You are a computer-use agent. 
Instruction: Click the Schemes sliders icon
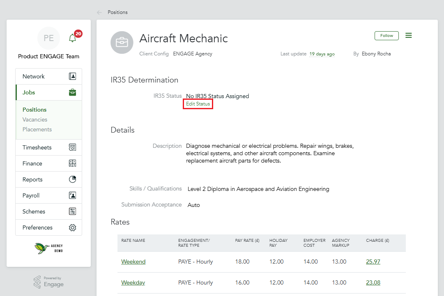(72, 211)
